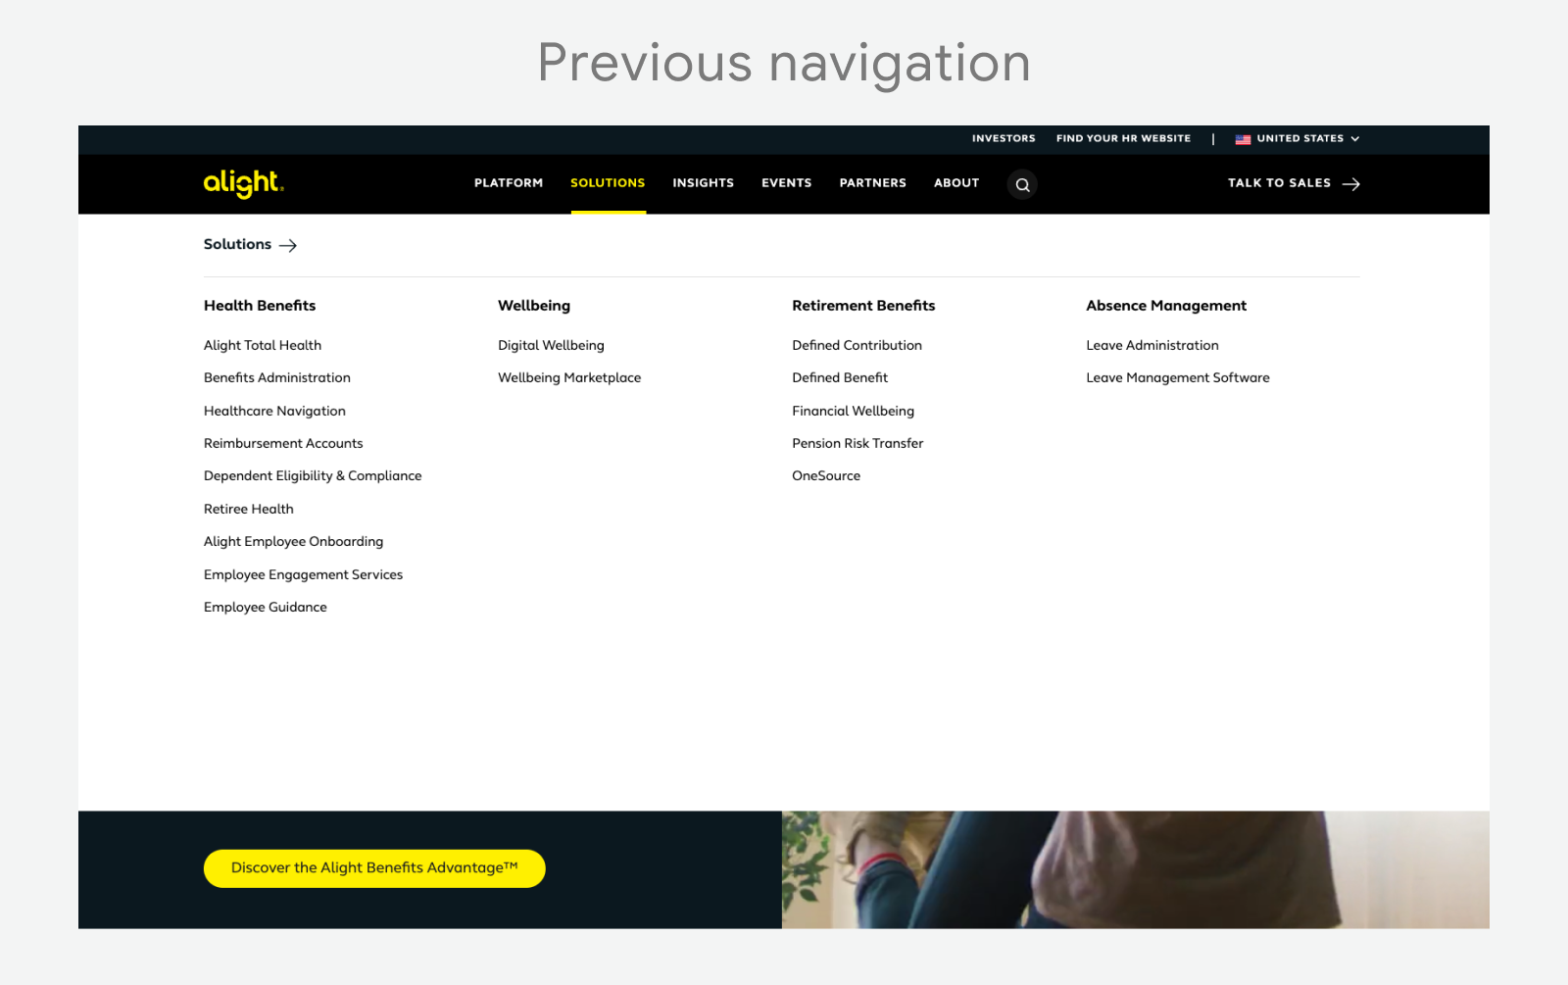Expand the United States country selector

(1302, 139)
